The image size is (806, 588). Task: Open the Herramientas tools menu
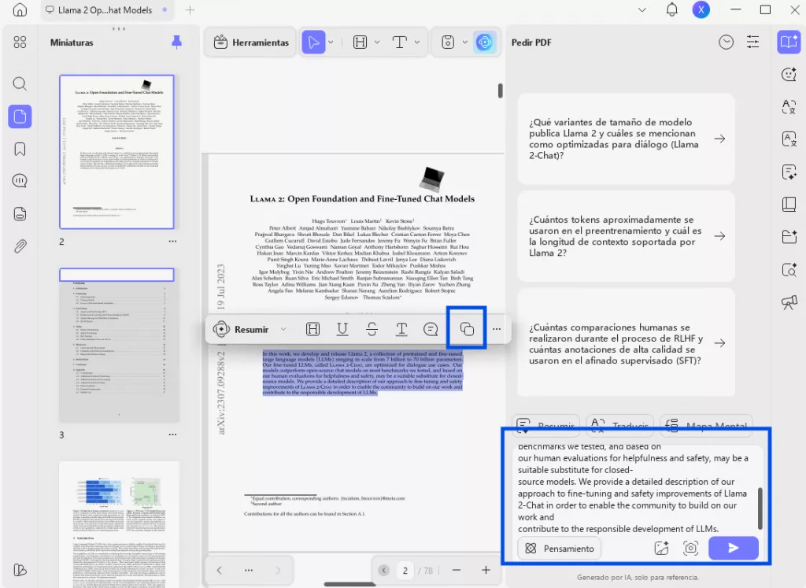(251, 43)
